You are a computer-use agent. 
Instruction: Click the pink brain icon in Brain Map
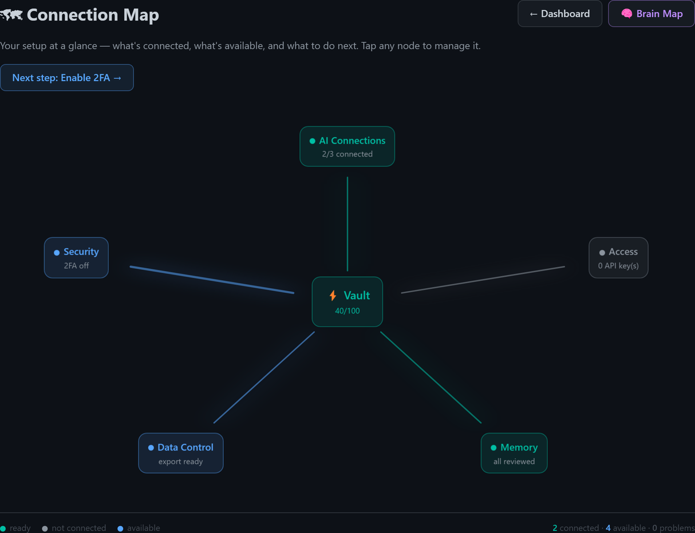[x=627, y=14]
